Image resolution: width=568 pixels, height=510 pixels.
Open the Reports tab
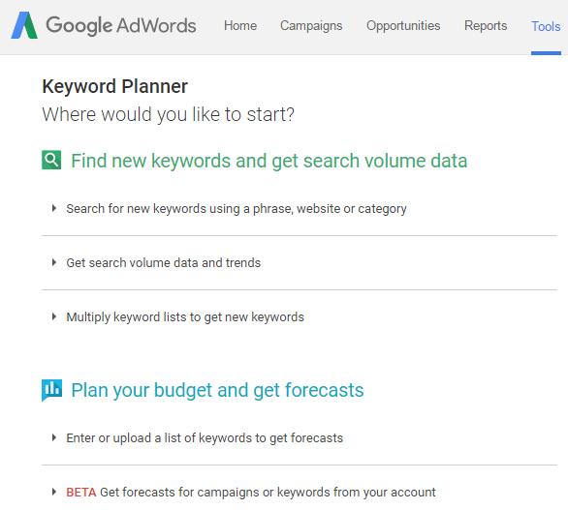tap(486, 26)
